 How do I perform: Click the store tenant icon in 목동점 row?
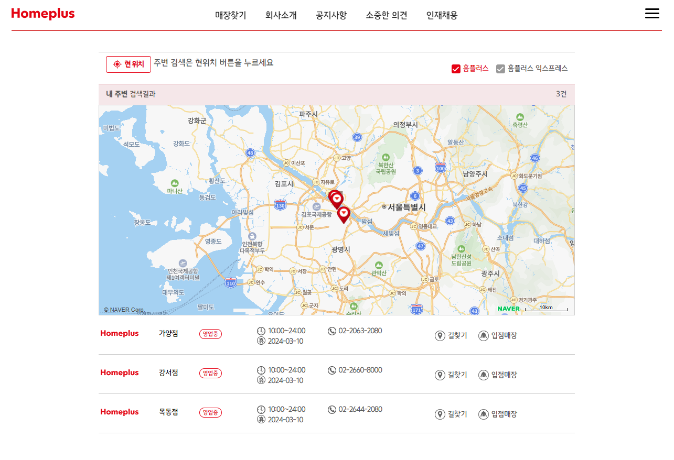484,414
